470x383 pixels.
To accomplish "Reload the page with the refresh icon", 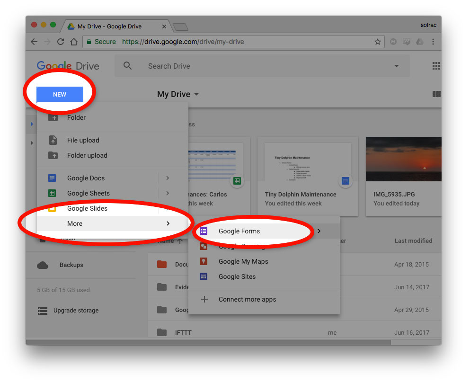I will pyautogui.click(x=61, y=42).
